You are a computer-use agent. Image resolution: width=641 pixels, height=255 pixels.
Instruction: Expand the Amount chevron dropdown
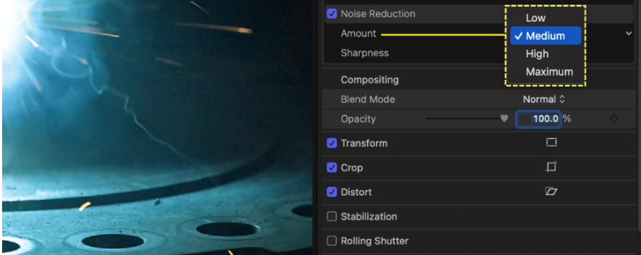(x=629, y=33)
